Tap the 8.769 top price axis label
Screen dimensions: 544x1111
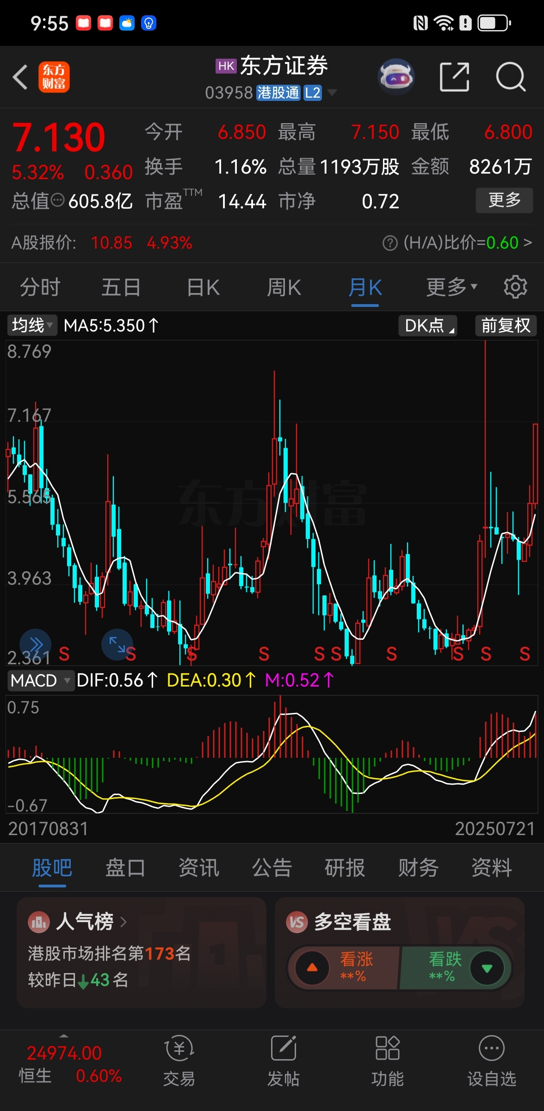(29, 351)
